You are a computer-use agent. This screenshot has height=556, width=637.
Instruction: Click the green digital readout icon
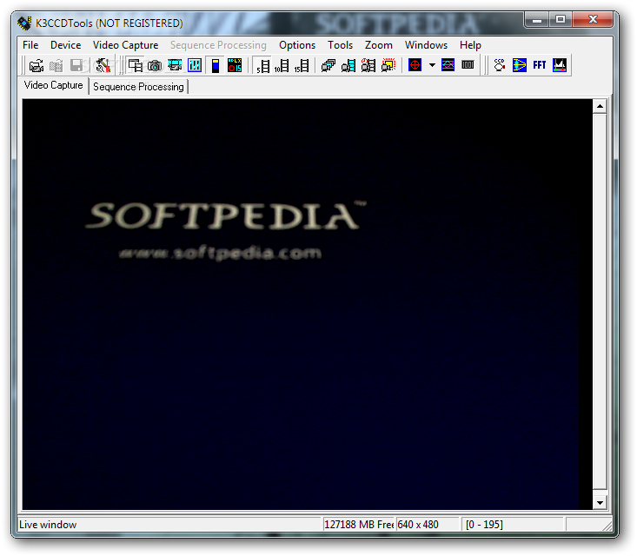[468, 65]
